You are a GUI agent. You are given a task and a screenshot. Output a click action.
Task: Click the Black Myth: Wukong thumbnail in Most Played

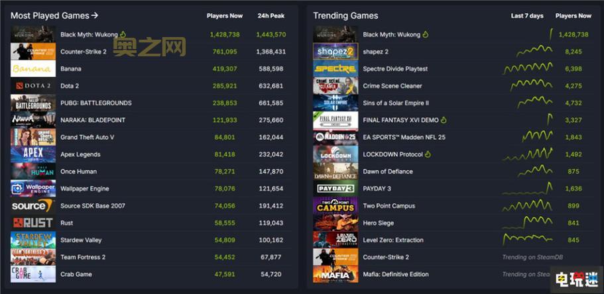pos(33,34)
